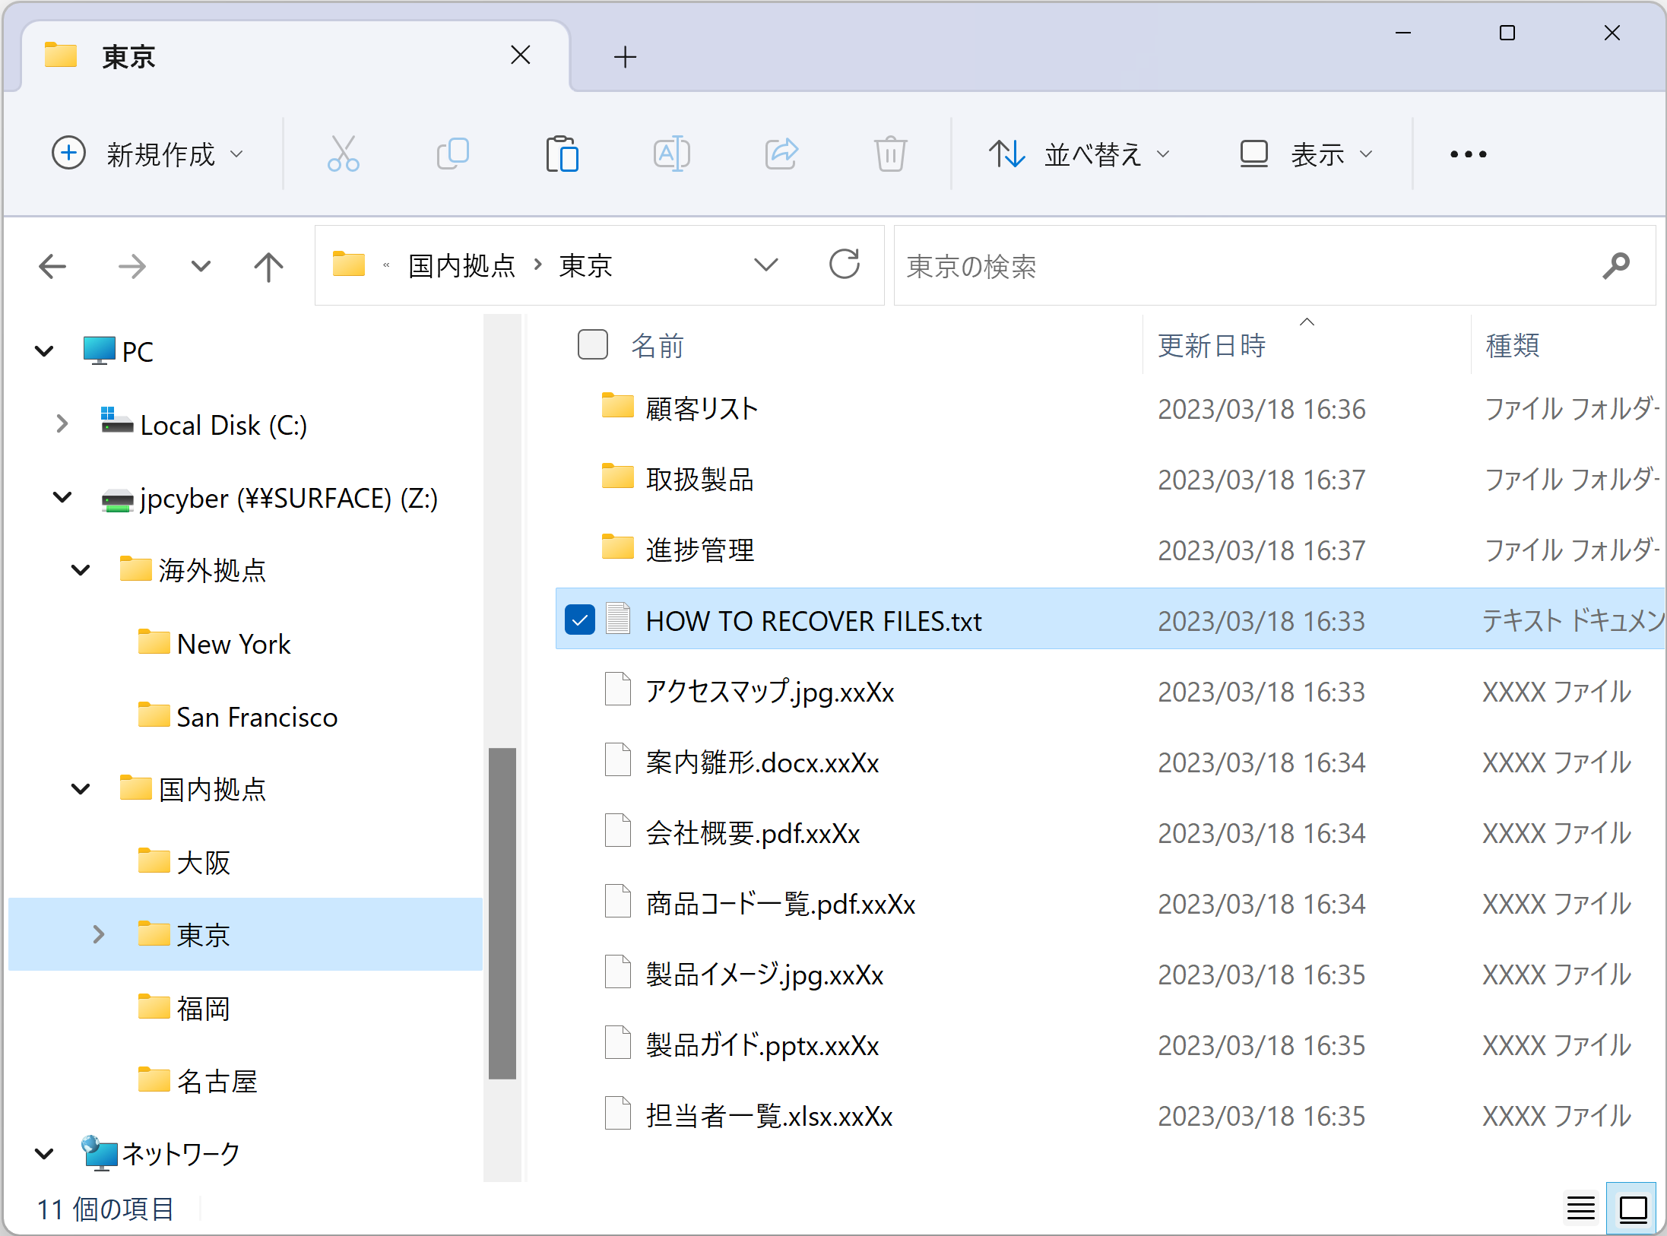
Task: Open the 並べ替え sort dropdown
Action: click(1078, 154)
